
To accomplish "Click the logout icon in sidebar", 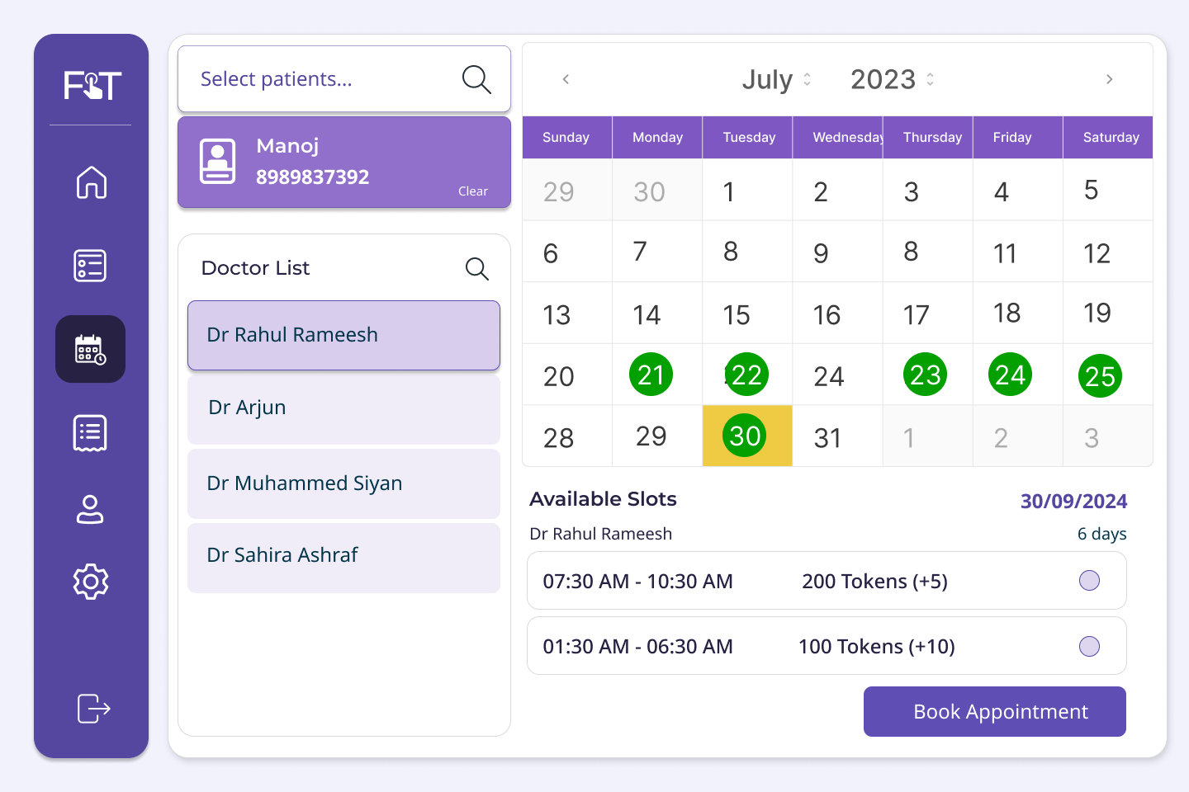I will pyautogui.click(x=93, y=708).
